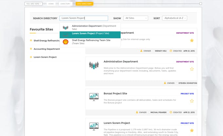Click Department Site tag on Administration Department card
223x136 pixels.
(x=185, y=62)
